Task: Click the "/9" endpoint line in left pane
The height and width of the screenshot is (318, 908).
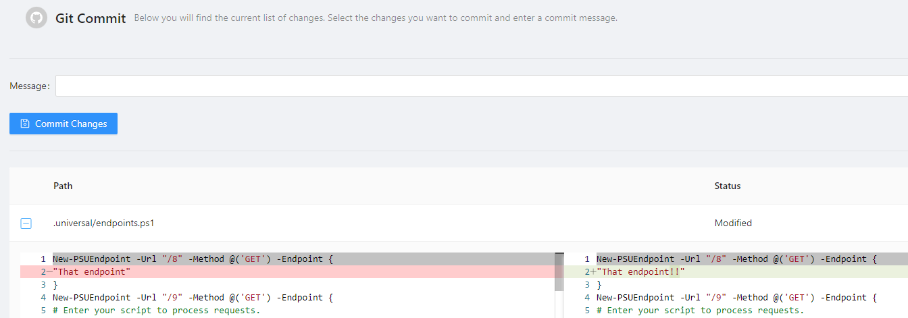Action: tap(193, 297)
